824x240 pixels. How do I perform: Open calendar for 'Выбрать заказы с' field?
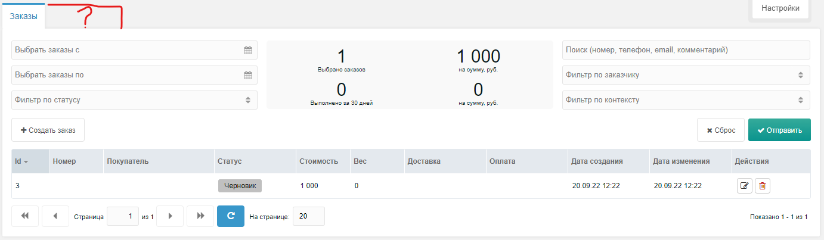click(248, 51)
